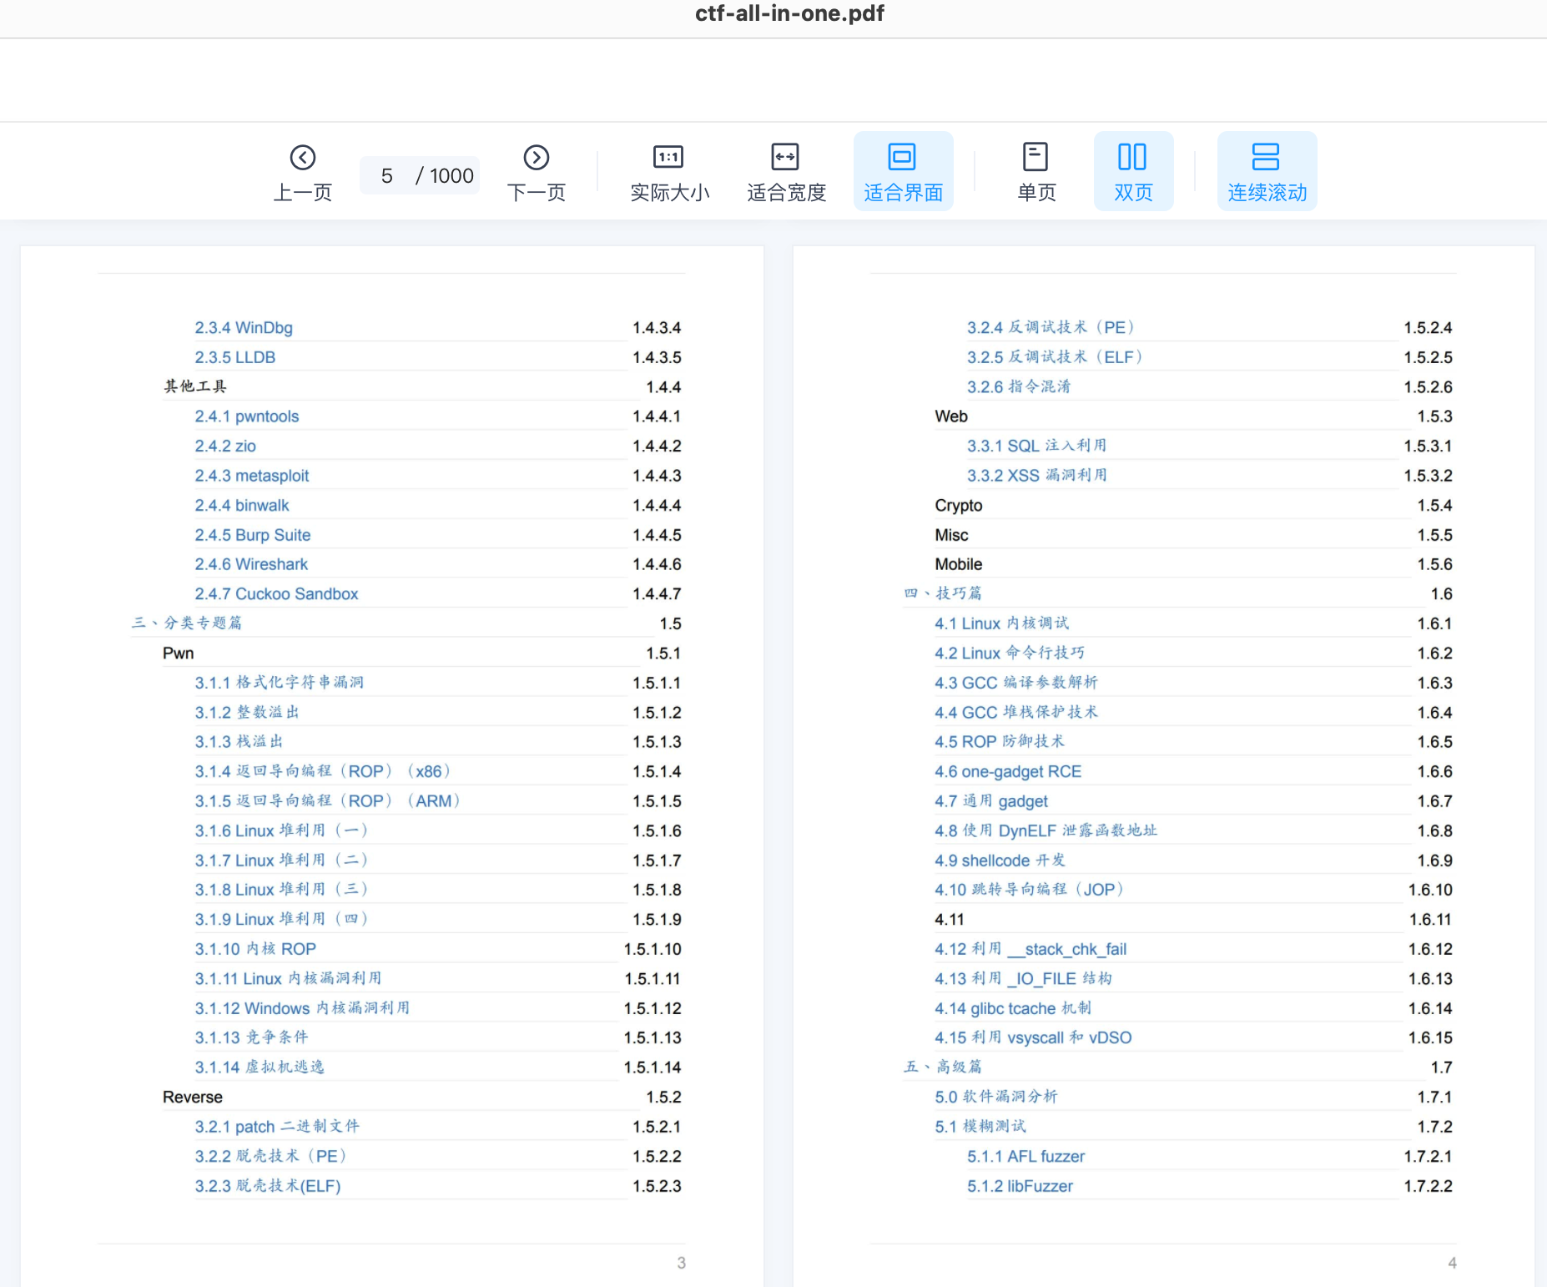
Task: Choose fit width 适合宽度 option
Action: tap(786, 173)
